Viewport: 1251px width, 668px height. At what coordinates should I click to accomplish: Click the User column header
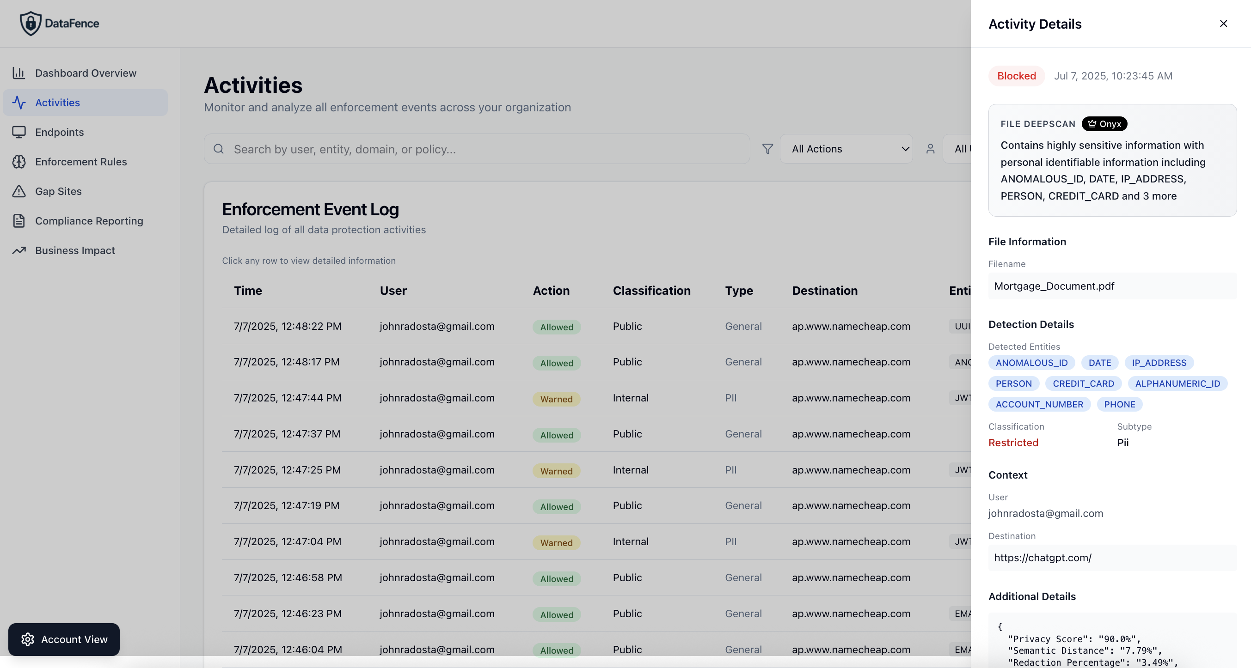[393, 290]
